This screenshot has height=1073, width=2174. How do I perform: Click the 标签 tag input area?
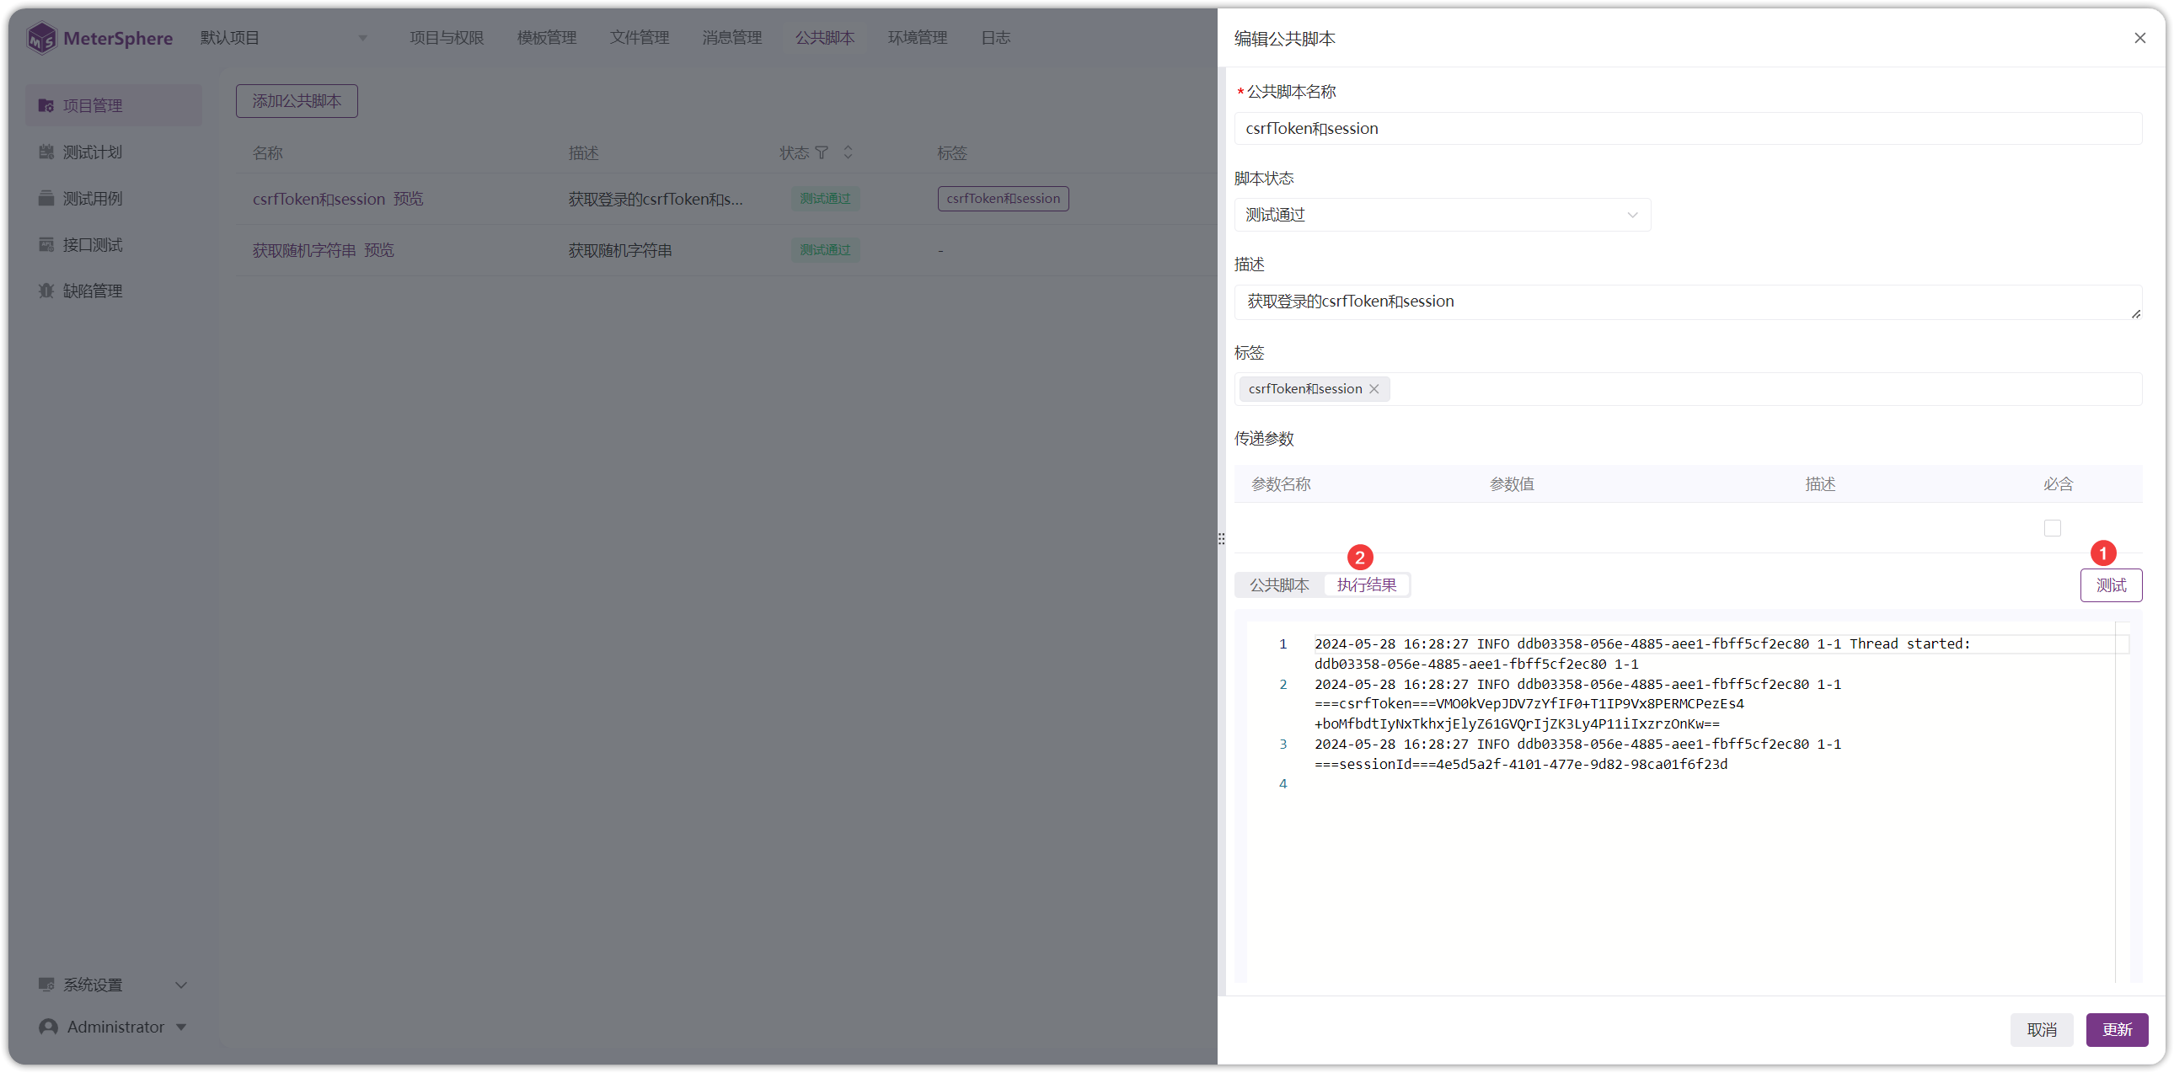(1688, 389)
